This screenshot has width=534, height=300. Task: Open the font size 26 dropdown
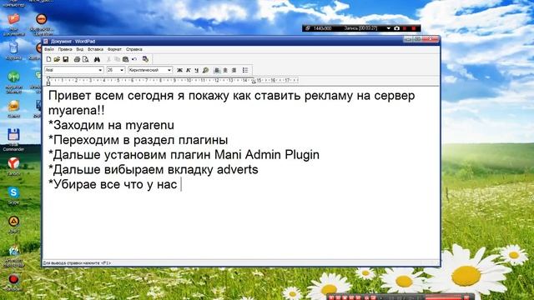click(122, 70)
